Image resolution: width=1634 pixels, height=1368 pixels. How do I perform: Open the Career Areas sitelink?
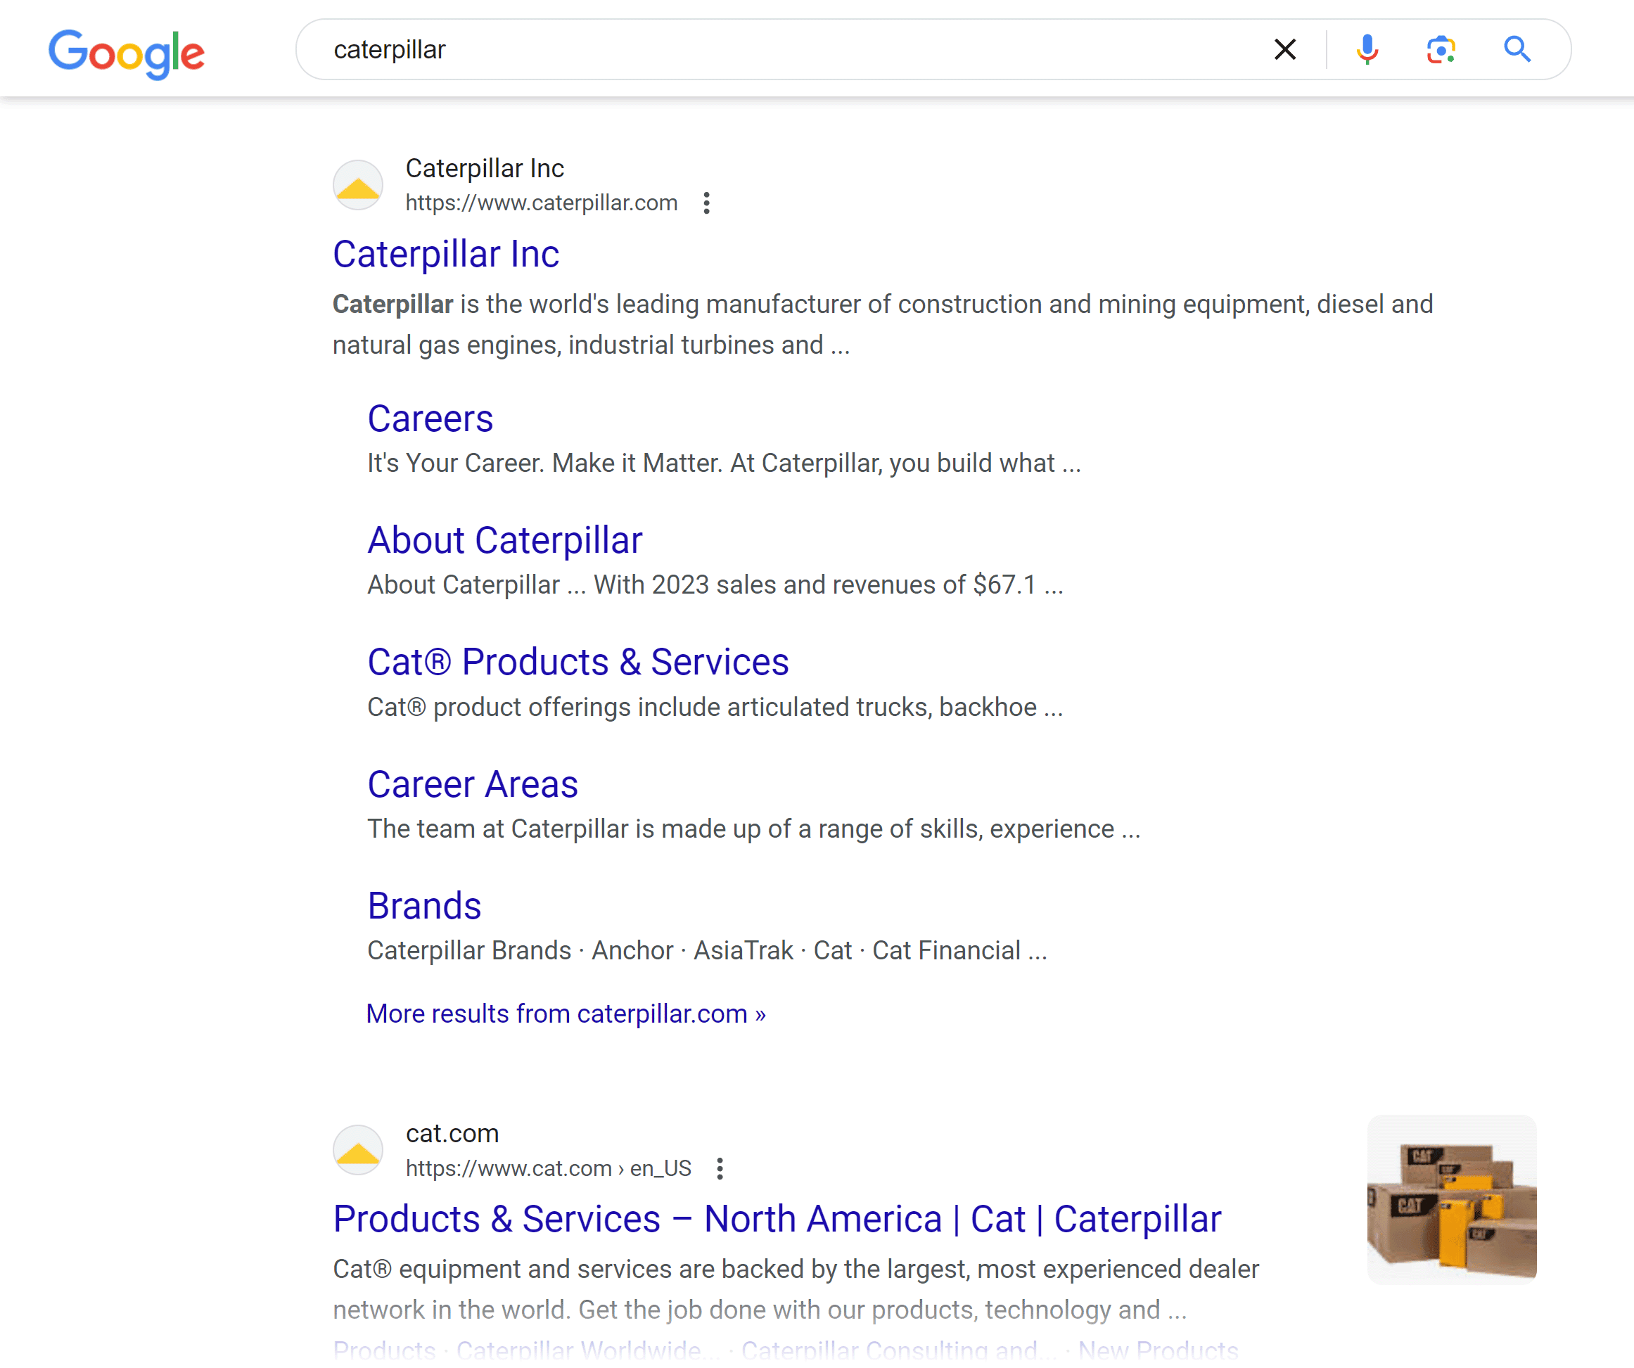[x=472, y=784]
